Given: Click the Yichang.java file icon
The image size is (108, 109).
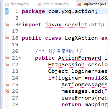Looking at the screenshot, I should [7, 4].
